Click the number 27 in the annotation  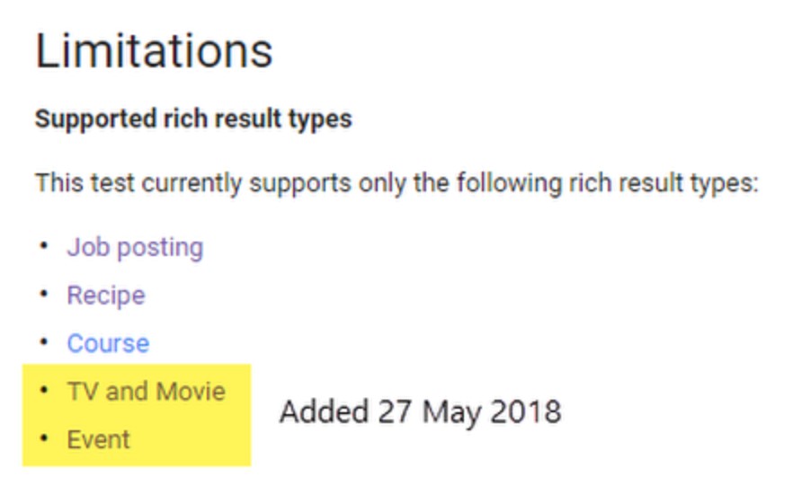click(x=395, y=412)
